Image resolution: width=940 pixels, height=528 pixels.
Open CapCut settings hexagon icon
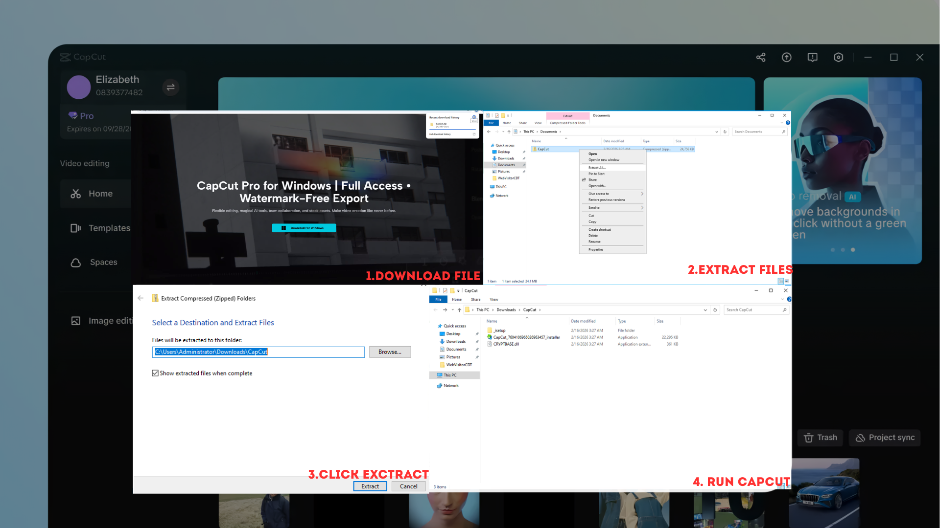click(x=838, y=57)
